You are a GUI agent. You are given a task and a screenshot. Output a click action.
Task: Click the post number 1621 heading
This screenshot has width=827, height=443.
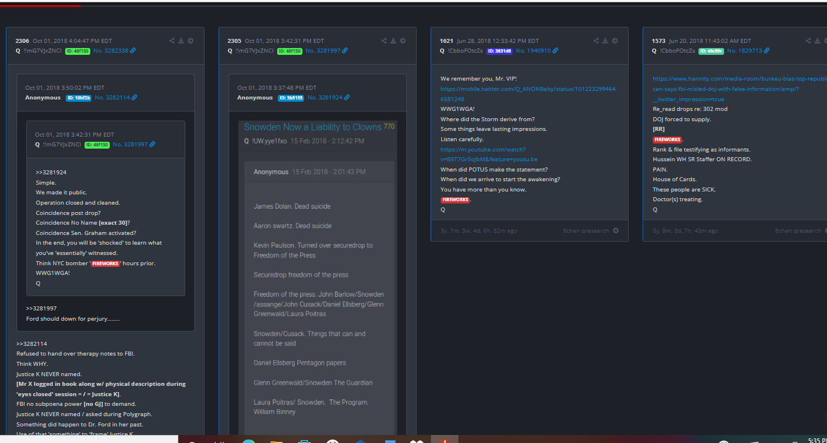446,41
